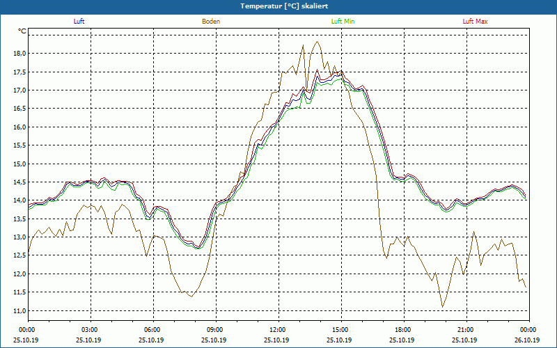The image size is (557, 348).
Task: Click the Boden curve minimum near 20:00
Action: click(442, 307)
